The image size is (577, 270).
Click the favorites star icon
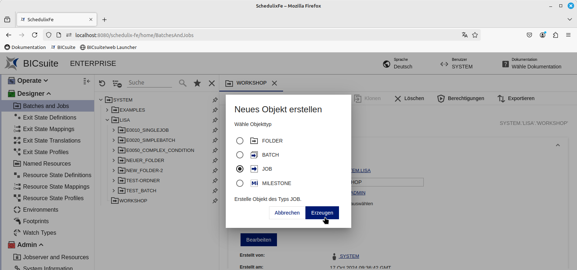(x=197, y=83)
